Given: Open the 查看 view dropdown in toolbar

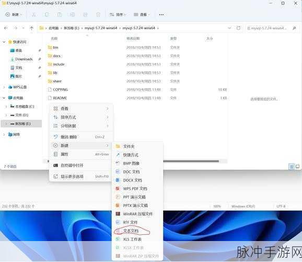Looking at the screenshot, I should tap(142, 15).
